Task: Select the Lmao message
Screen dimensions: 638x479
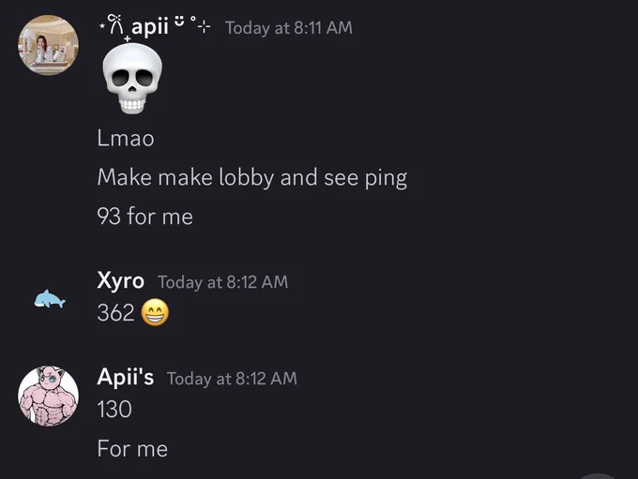Action: click(126, 138)
